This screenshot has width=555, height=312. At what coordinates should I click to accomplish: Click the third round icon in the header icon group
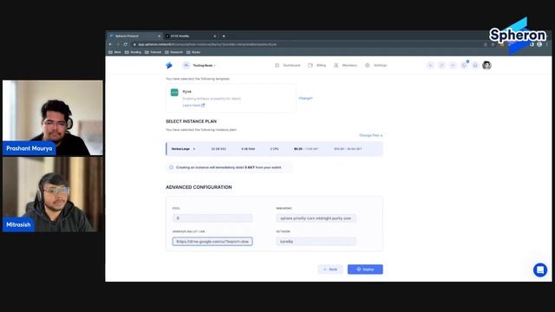(453, 65)
